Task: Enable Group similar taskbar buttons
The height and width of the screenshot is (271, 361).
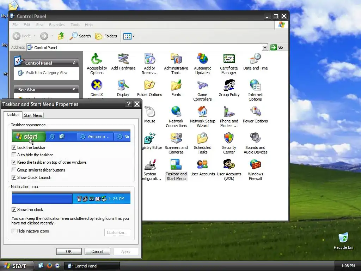Action: pos(14,170)
